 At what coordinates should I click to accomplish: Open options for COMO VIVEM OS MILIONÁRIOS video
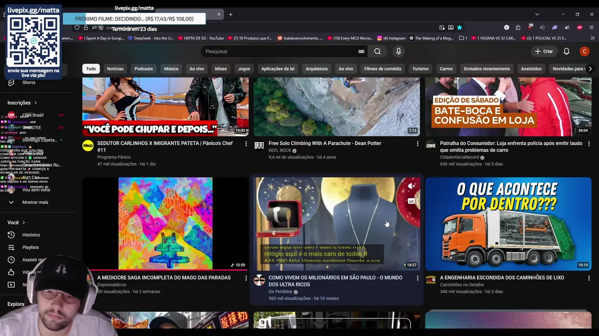click(x=417, y=278)
